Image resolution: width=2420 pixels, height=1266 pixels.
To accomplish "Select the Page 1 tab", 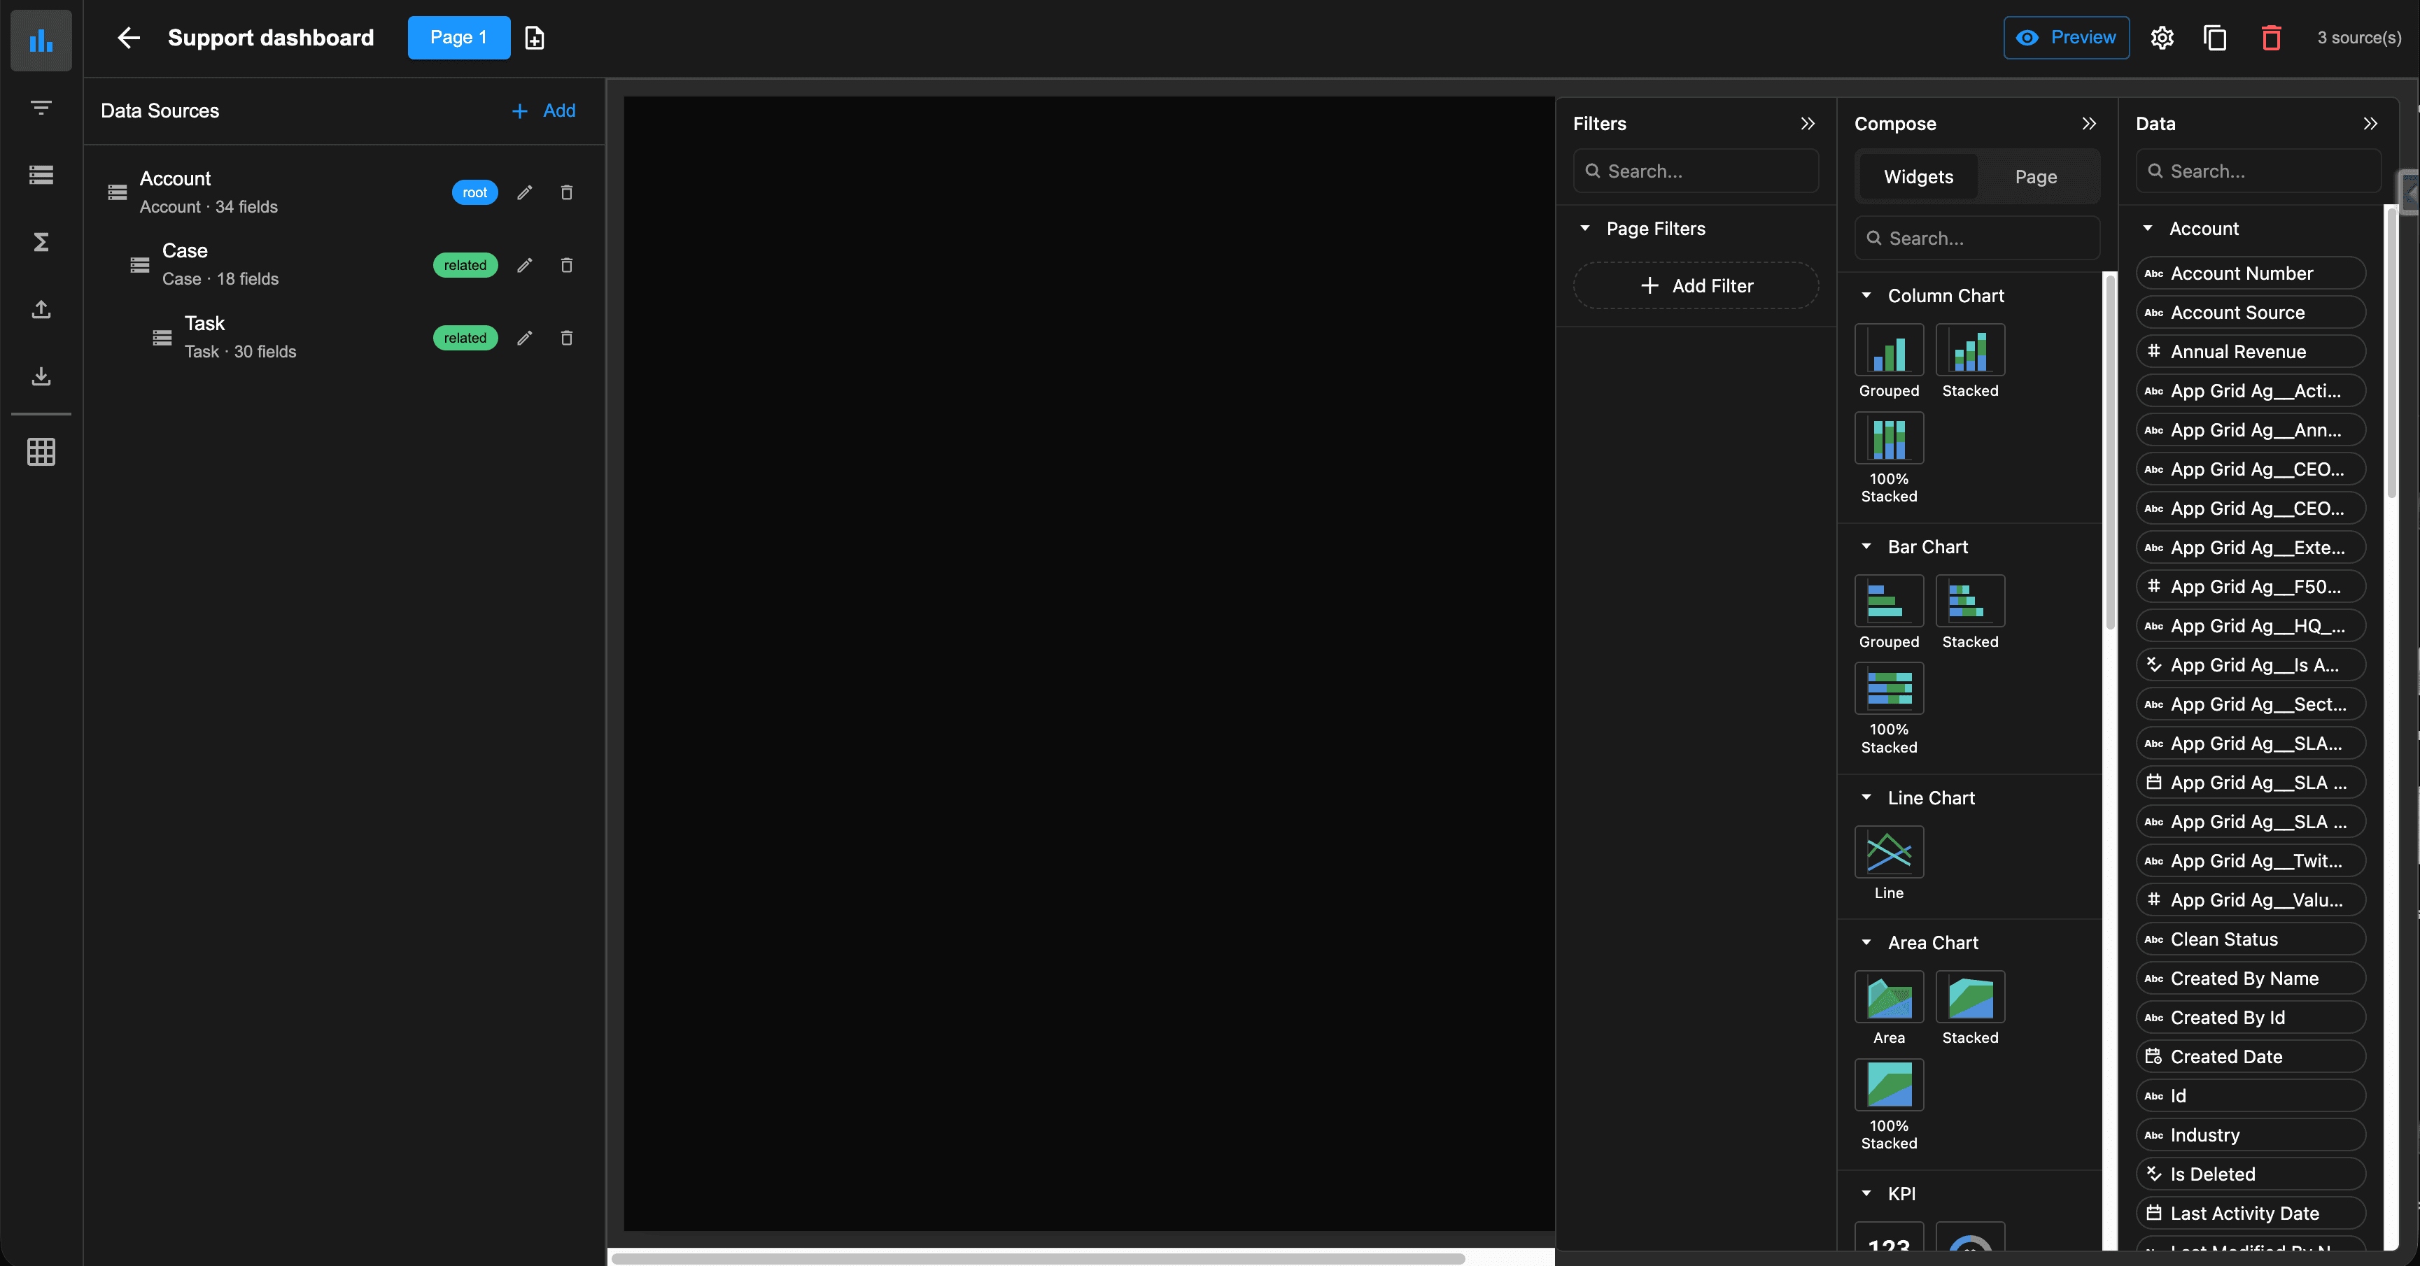I will click(x=458, y=38).
